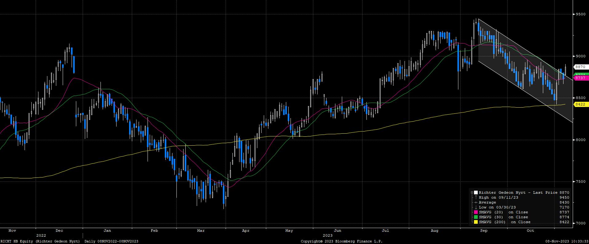The height and width of the screenshot is (244, 589).
Task: Click the Oct month label on time axis
Action: [530, 231]
